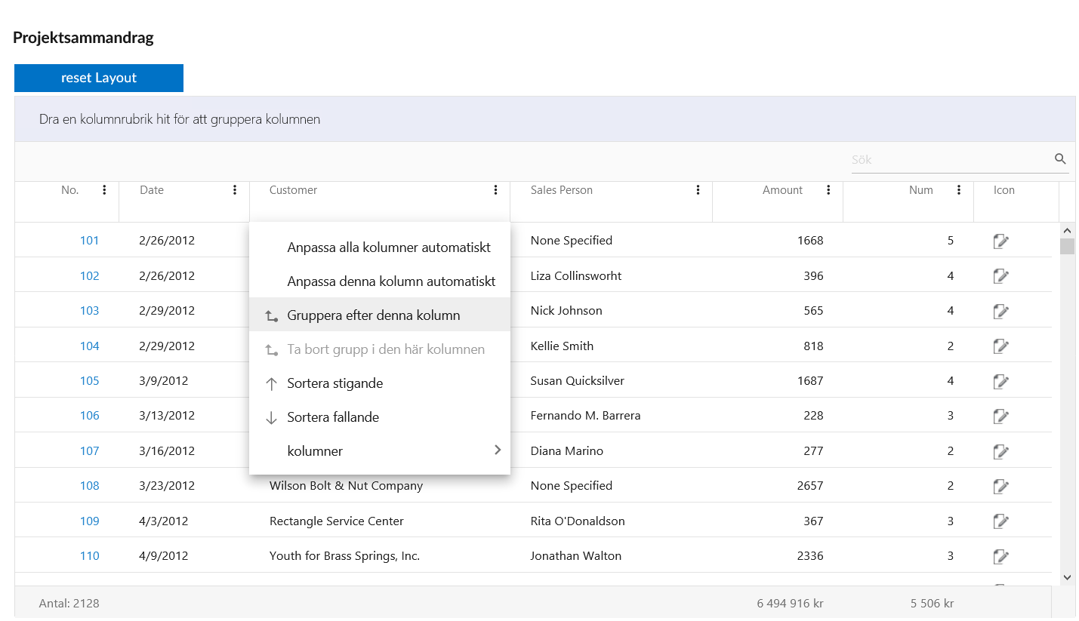Click the edit icon for row 105
The height and width of the screenshot is (621, 1079).
[1000, 381]
